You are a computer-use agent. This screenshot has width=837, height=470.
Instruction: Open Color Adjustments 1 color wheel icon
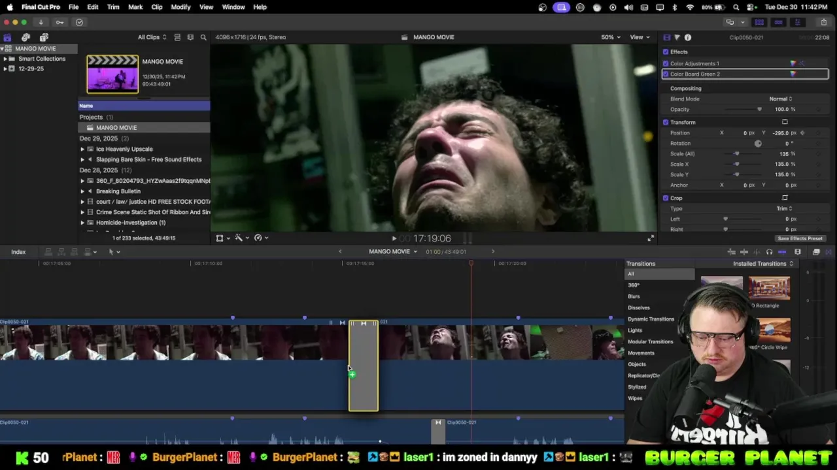(793, 63)
